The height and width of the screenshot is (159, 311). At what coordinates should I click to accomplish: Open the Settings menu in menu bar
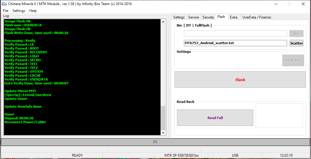[19, 11]
